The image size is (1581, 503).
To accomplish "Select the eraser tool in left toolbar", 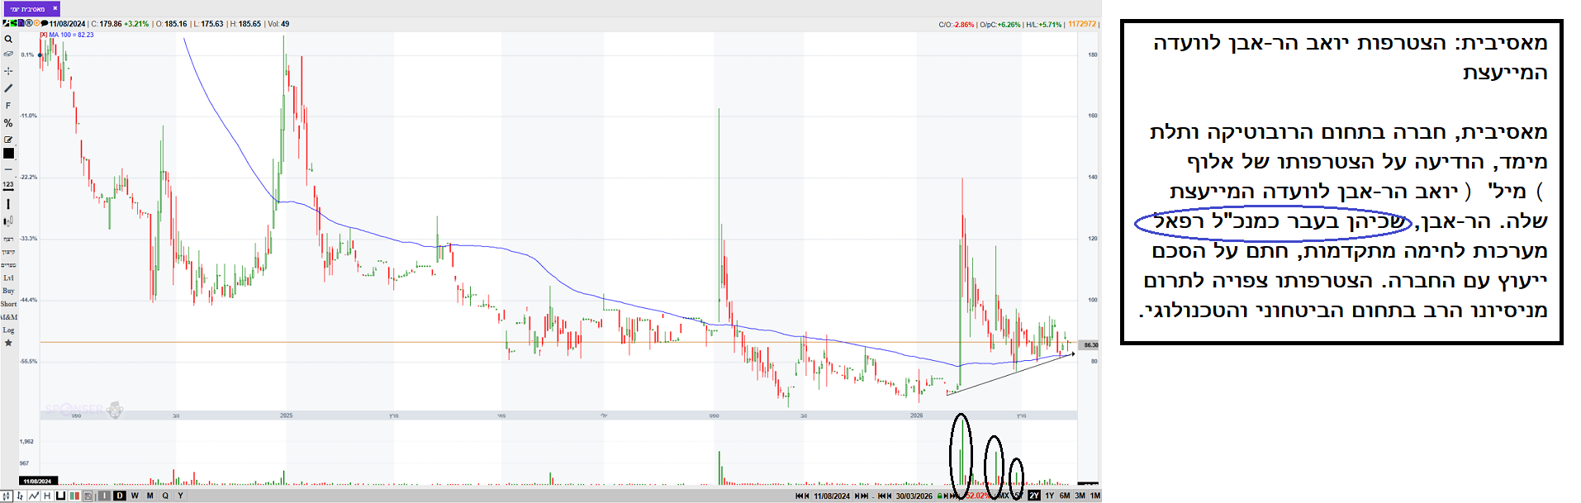I will 8,54.
